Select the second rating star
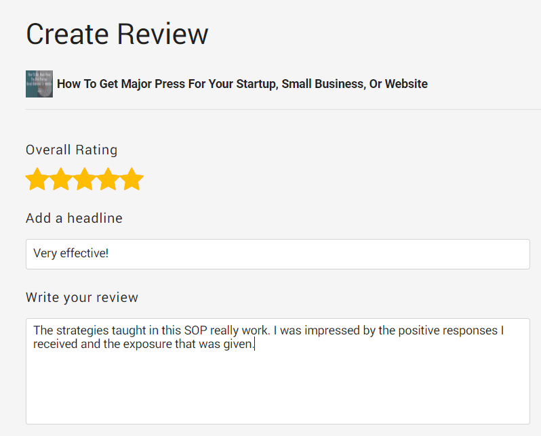The image size is (541, 436). pos(61,179)
